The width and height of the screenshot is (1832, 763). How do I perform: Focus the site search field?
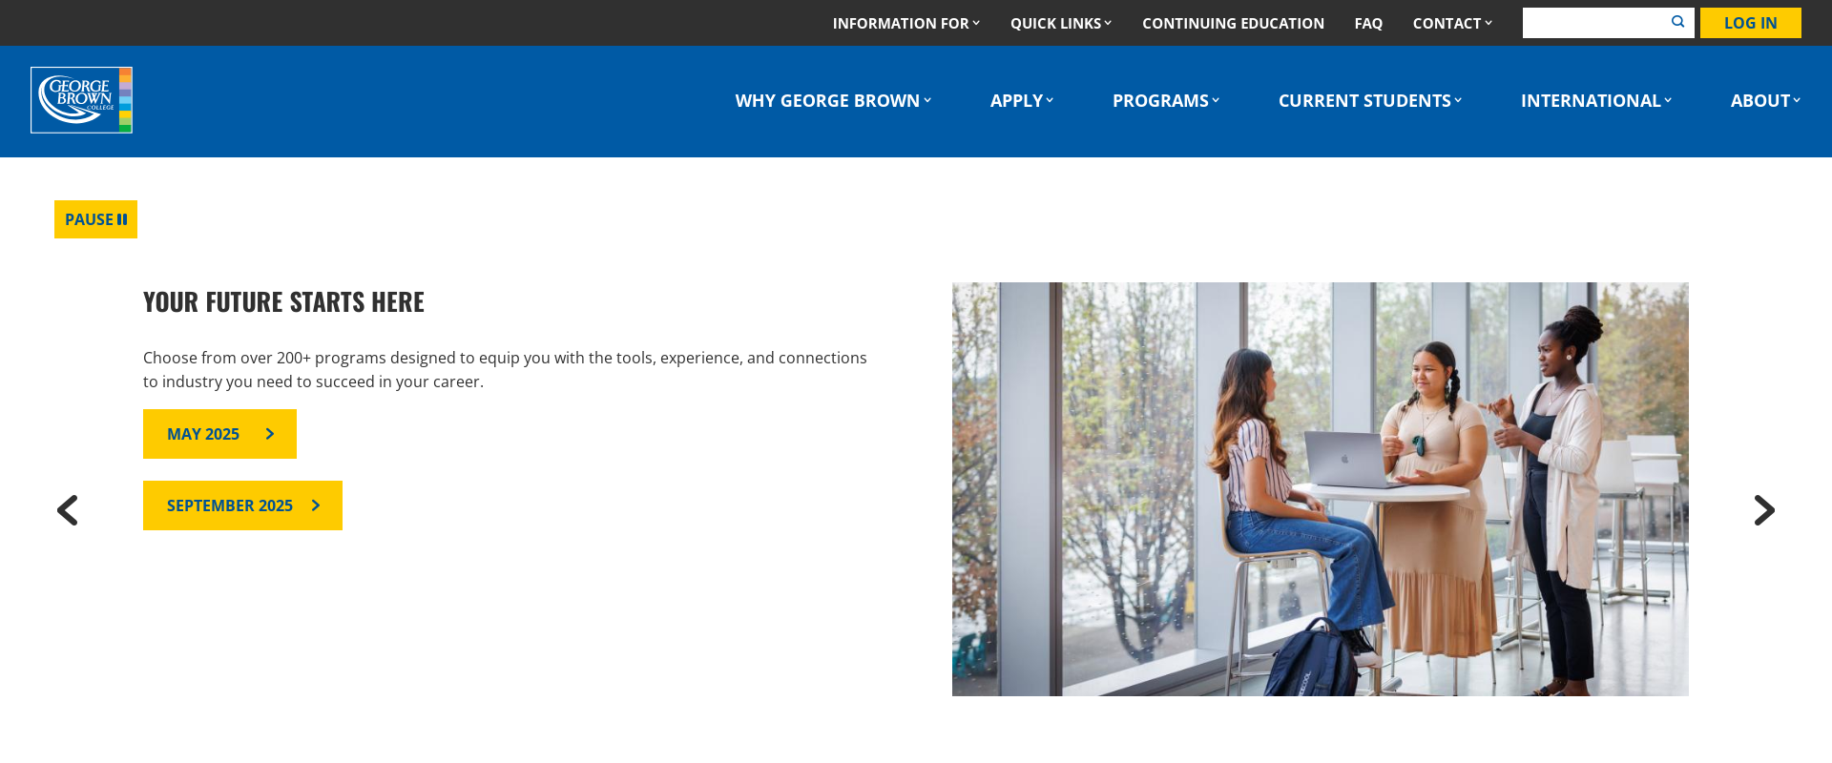1593,23
